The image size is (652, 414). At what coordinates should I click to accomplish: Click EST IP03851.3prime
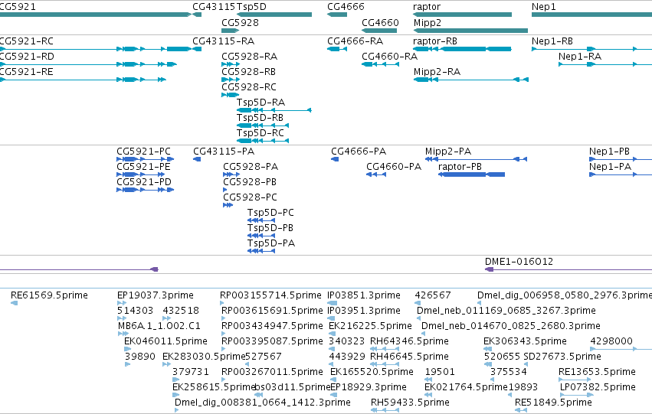tap(333, 303)
